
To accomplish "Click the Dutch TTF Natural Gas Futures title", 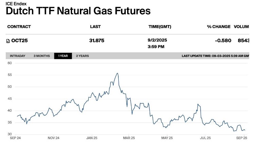I will click(x=78, y=11).
